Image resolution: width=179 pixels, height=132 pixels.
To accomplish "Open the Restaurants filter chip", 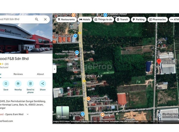I will click(x=66, y=19).
